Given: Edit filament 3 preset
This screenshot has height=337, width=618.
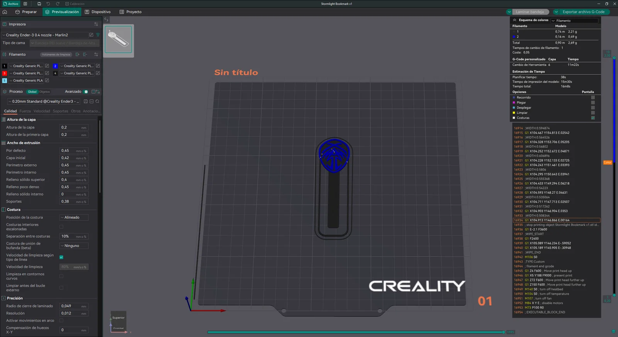Looking at the screenshot, I should pyautogui.click(x=47, y=73).
